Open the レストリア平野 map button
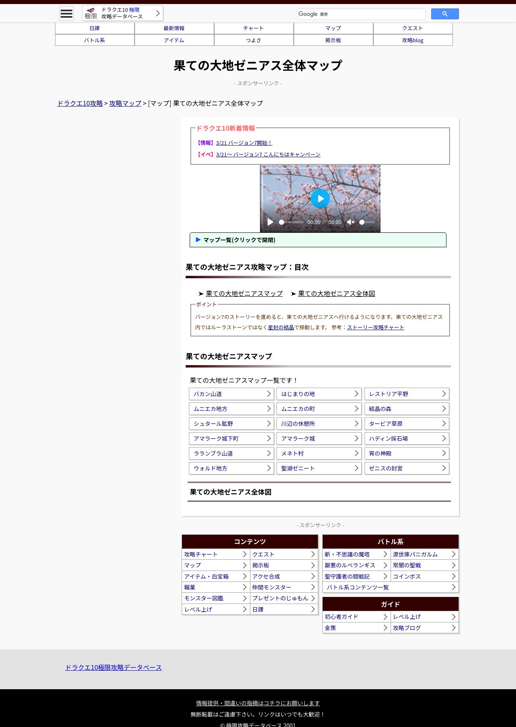Screen dimensions: 516x727 click(407, 394)
